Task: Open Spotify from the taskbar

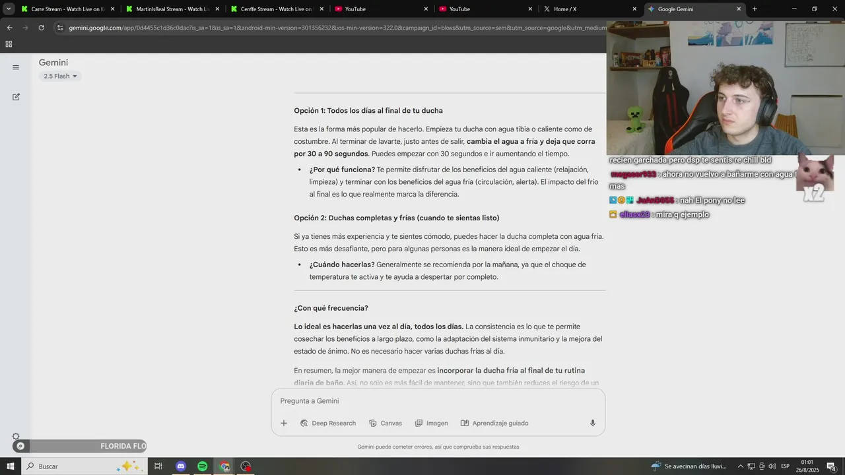Action: click(x=203, y=466)
